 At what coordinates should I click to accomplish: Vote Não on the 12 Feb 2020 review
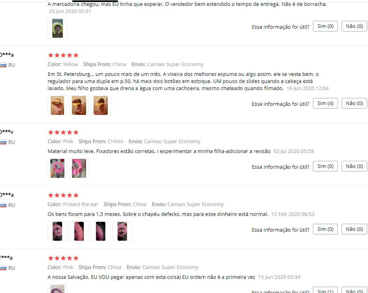click(354, 229)
